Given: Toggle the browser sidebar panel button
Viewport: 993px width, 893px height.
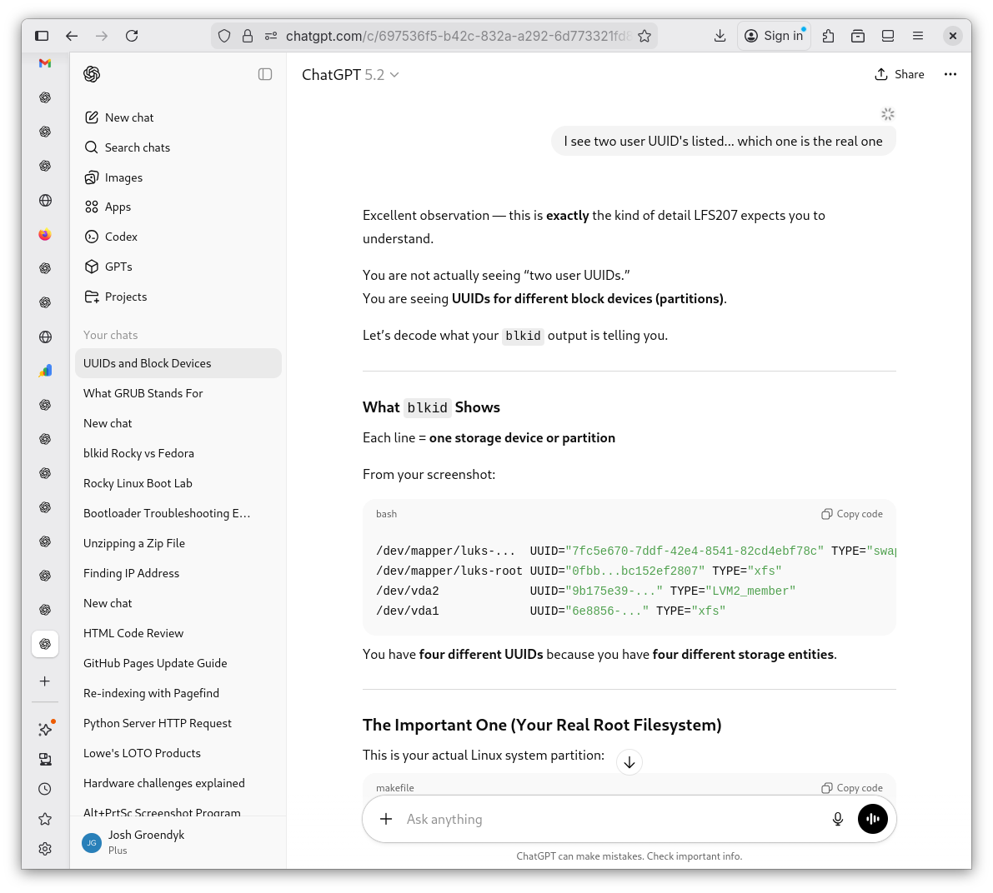Looking at the screenshot, I should coord(42,36).
